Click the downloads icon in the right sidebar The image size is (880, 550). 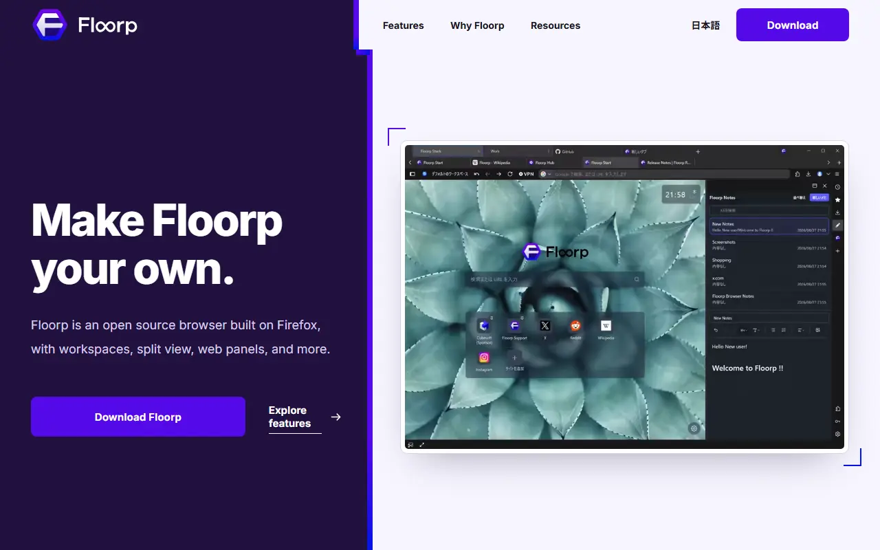tap(837, 212)
